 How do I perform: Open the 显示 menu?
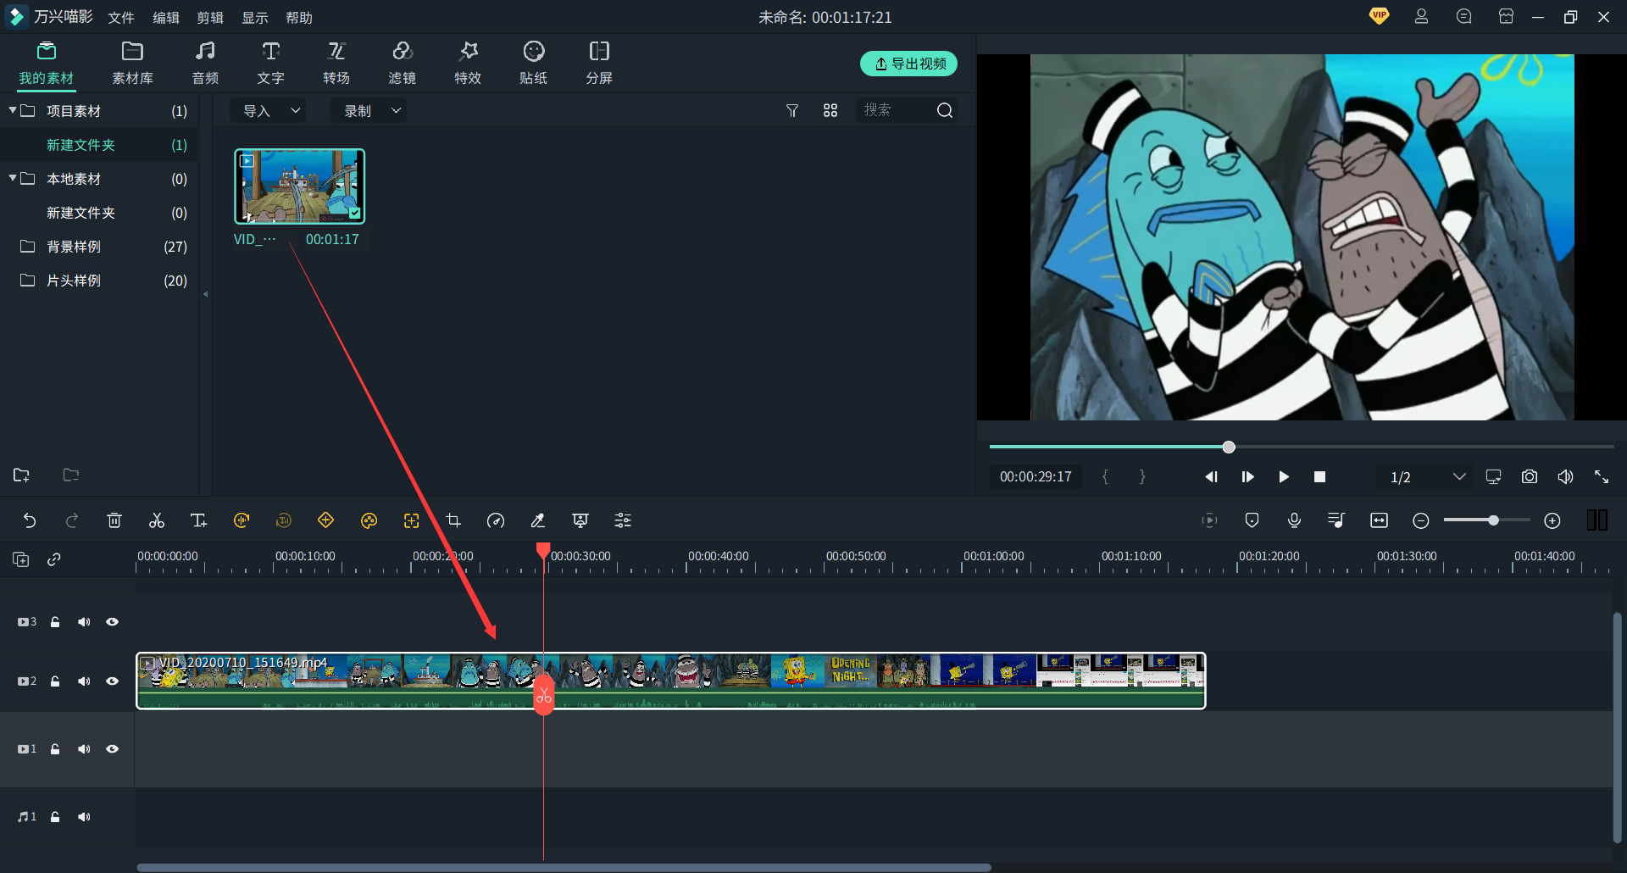[x=255, y=18]
